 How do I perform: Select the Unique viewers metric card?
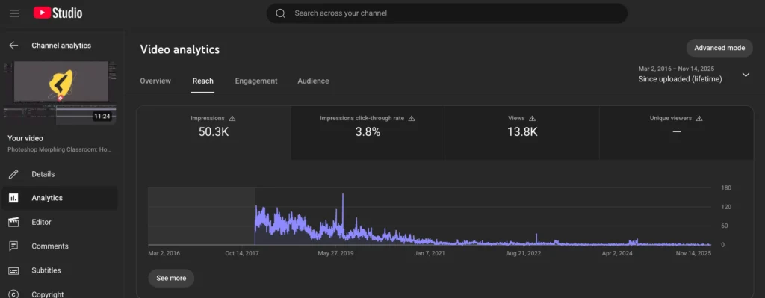[x=676, y=133]
